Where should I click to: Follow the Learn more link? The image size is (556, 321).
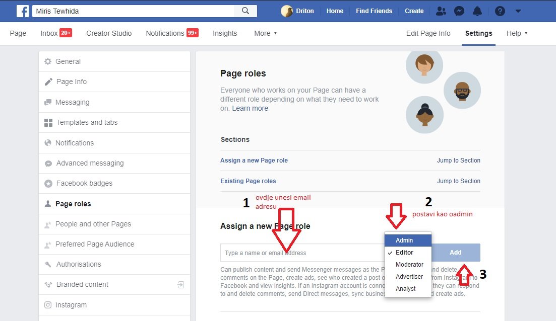pos(250,108)
